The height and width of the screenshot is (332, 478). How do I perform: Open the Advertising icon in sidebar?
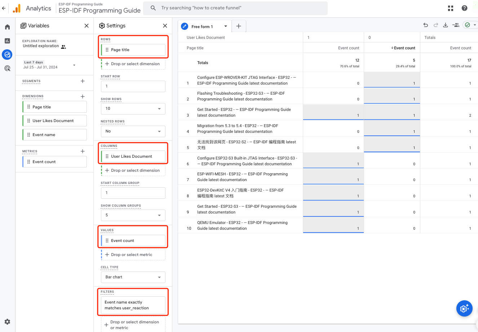pos(7,68)
